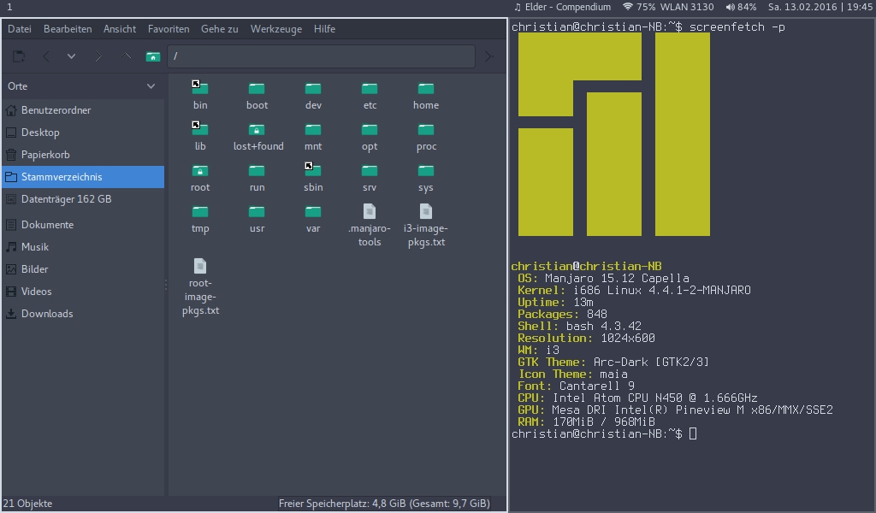Open the home folder icon in file view
Screen dimensions: 876x513
[x=426, y=88]
